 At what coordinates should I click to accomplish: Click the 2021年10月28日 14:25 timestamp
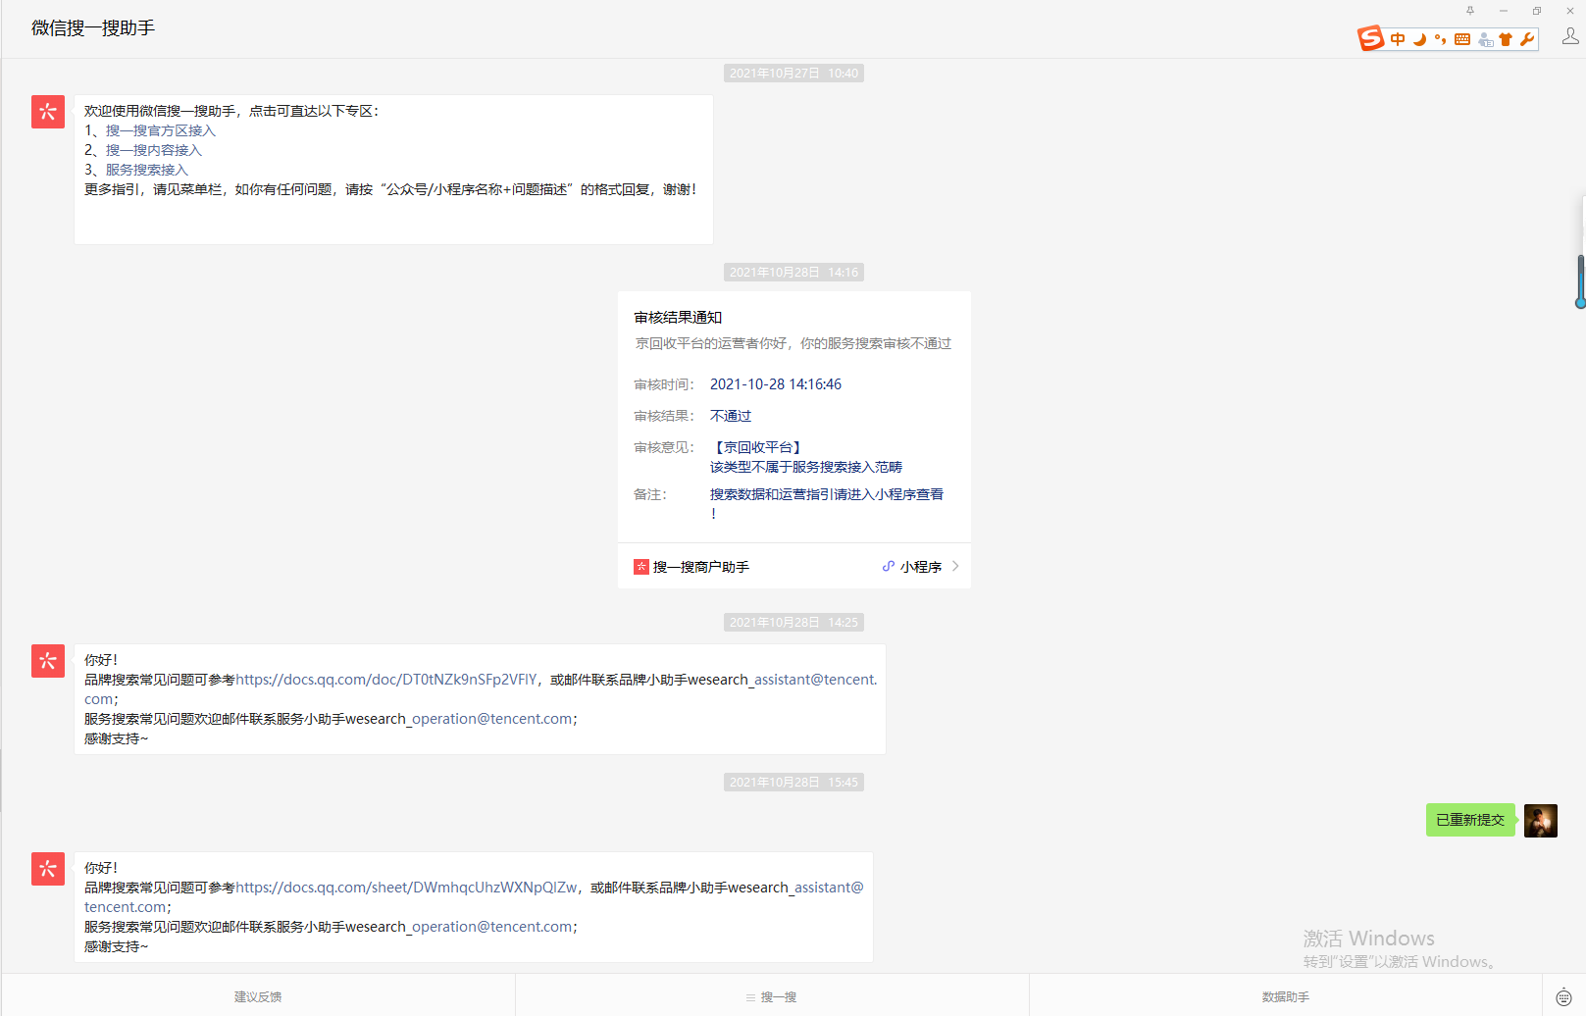[x=794, y=623]
